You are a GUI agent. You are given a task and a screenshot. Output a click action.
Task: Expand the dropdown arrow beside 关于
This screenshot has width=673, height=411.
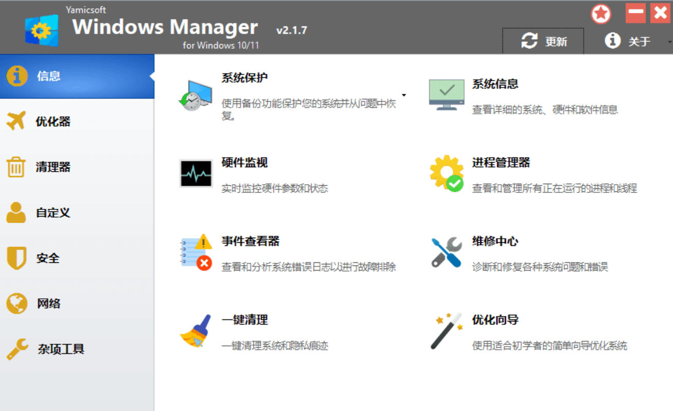coord(669,41)
